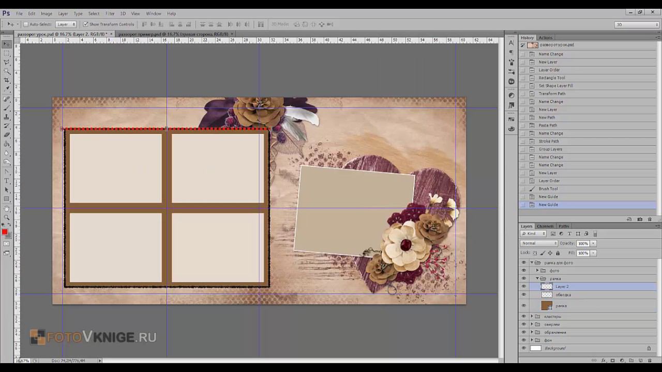Select the Crop tool in the toolbox
This screenshot has width=662, height=372.
click(7, 80)
